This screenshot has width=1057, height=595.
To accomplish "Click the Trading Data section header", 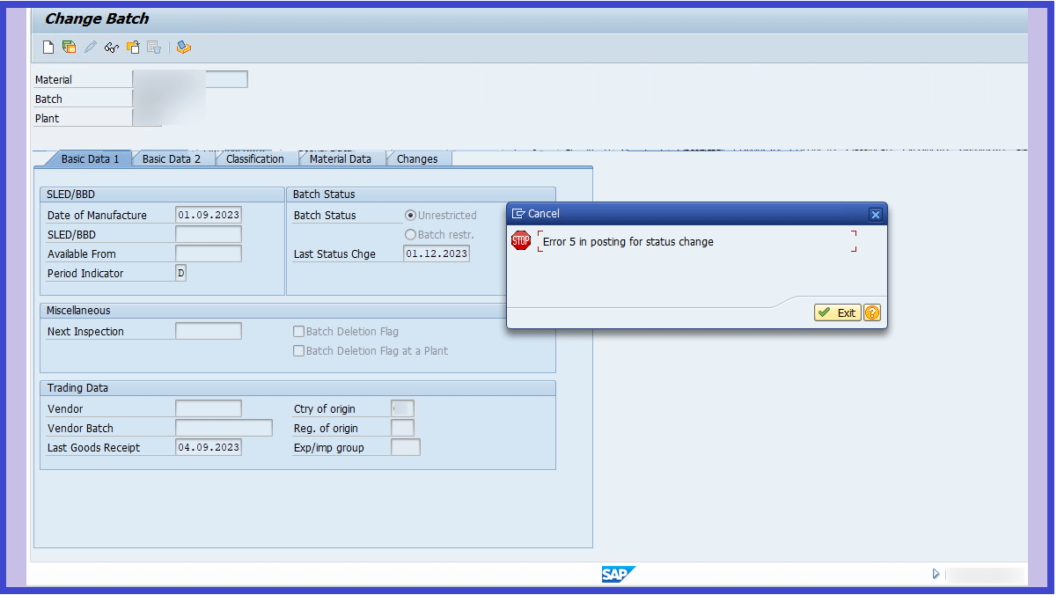I will tap(297, 388).
